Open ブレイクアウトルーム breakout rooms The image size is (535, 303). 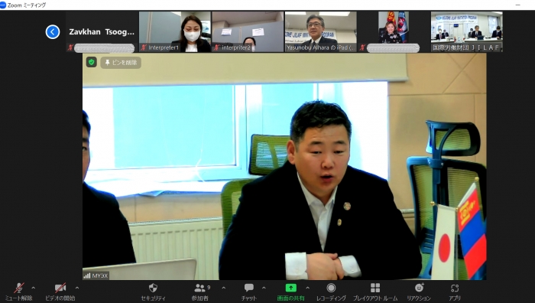pos(375,292)
